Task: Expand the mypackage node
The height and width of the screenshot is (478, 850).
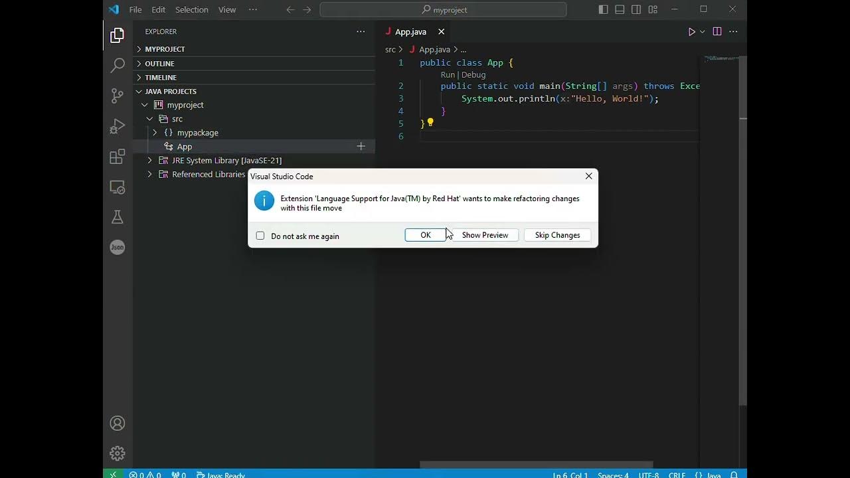Action: point(155,133)
